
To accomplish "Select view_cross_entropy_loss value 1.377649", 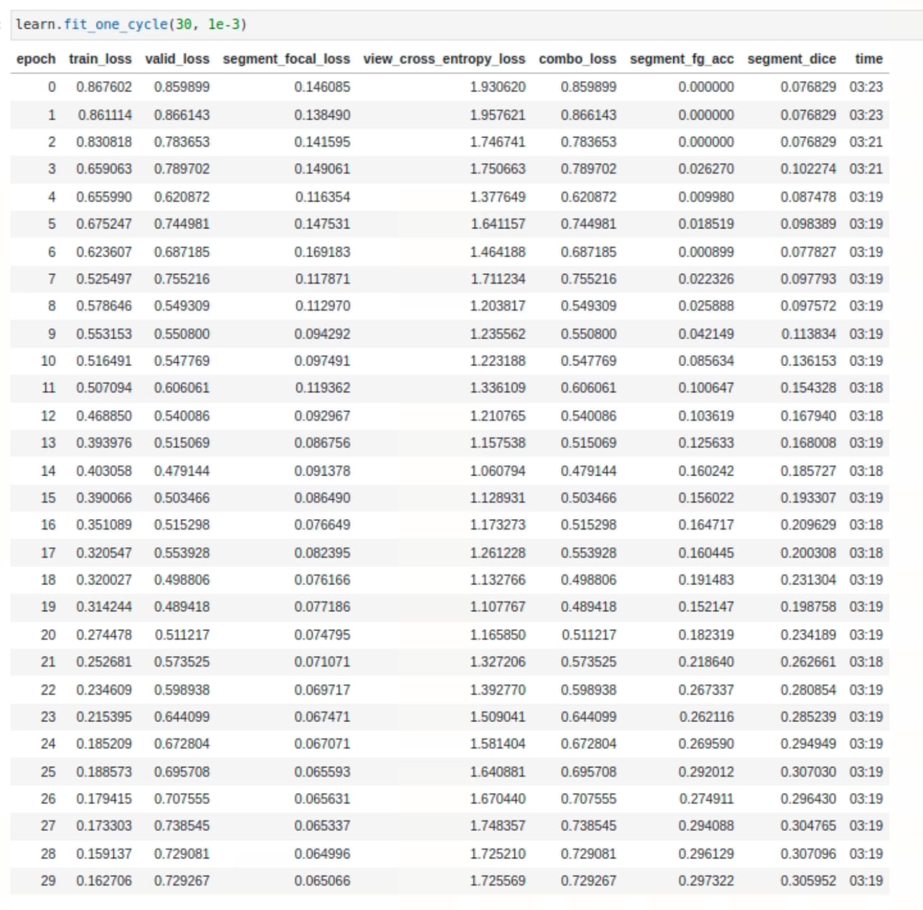I will point(498,197).
